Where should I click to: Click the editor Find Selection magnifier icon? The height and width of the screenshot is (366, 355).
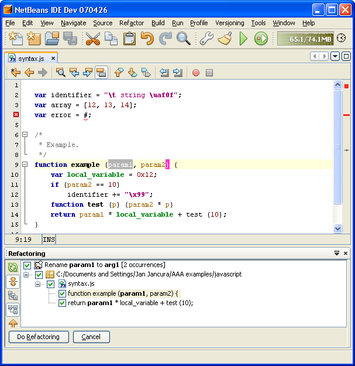click(x=61, y=73)
